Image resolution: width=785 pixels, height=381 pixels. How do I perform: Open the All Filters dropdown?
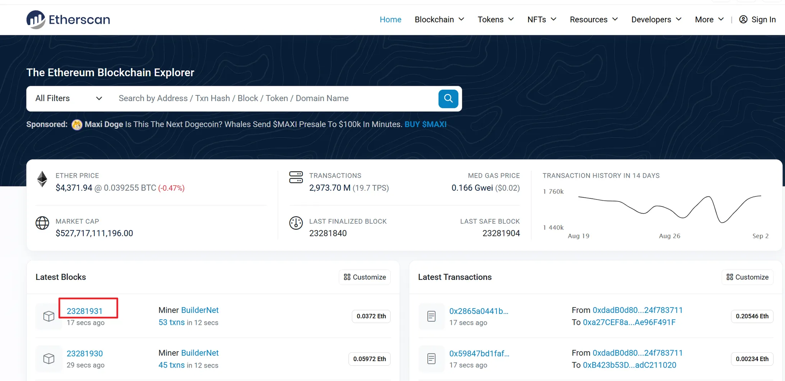click(x=69, y=98)
